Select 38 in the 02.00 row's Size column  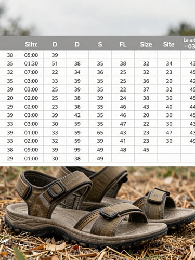point(146,98)
